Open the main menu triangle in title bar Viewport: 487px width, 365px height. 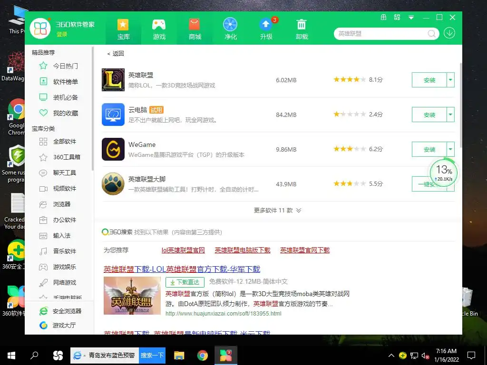click(411, 18)
